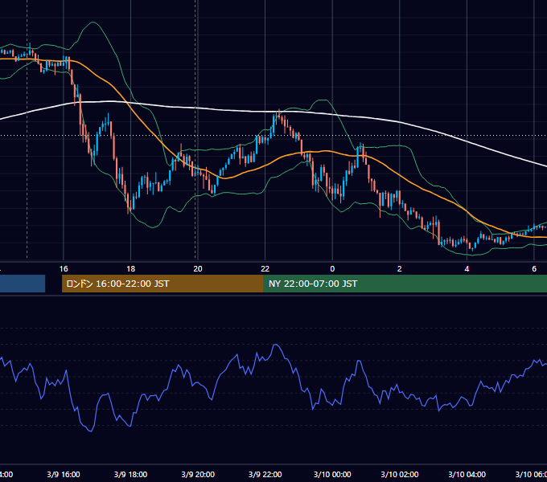Image resolution: width=547 pixels, height=482 pixels.
Task: Click the 3/10 00:00 date label
Action: pyautogui.click(x=332, y=475)
